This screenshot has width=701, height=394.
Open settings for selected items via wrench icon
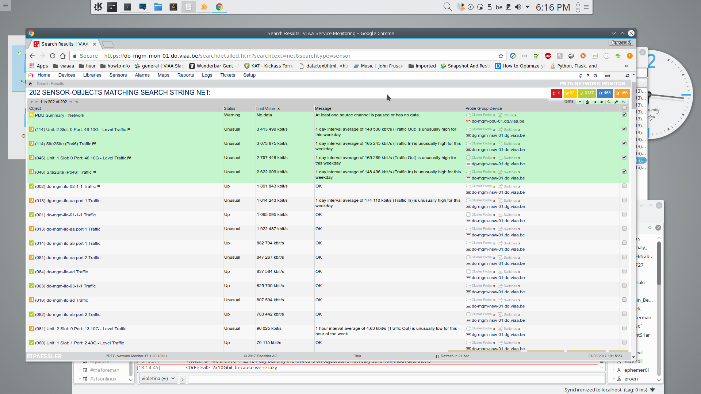(x=616, y=102)
